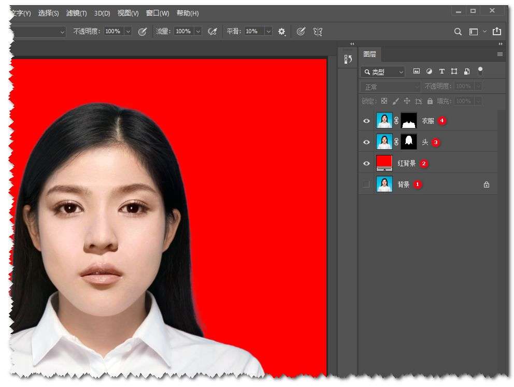
Task: Open the 类型 filter dropdown
Action: click(383, 72)
